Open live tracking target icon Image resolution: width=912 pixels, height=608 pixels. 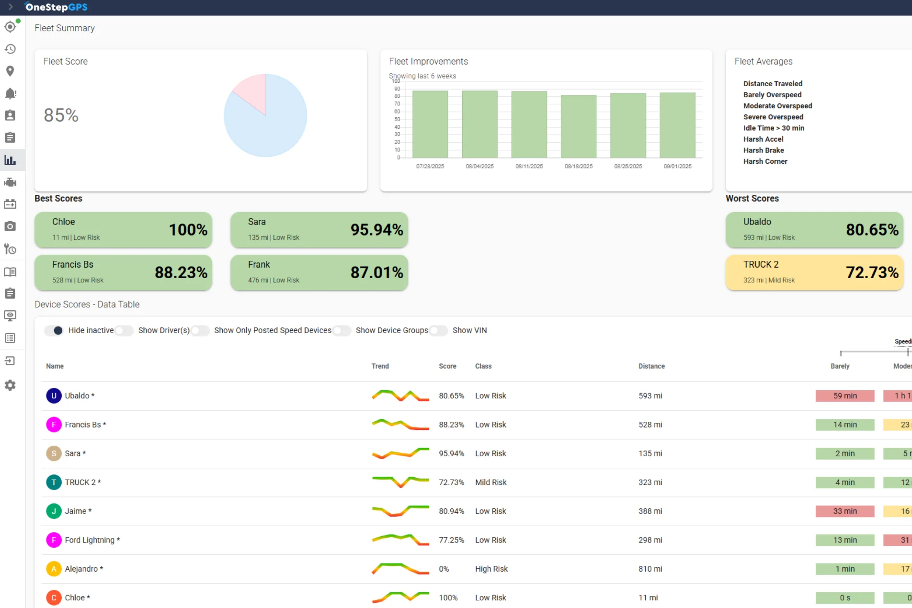pos(10,27)
